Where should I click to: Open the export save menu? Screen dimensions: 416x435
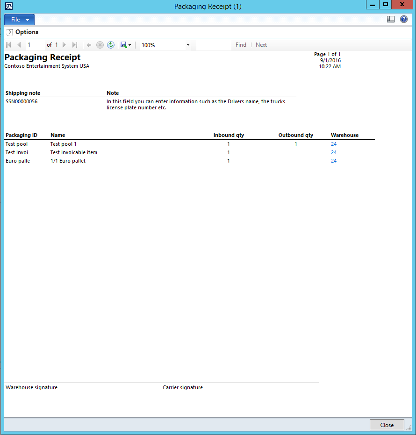[126, 45]
